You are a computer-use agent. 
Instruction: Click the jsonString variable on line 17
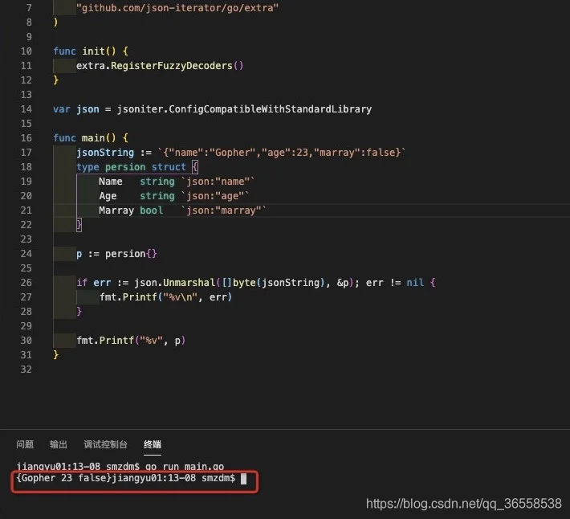105,153
